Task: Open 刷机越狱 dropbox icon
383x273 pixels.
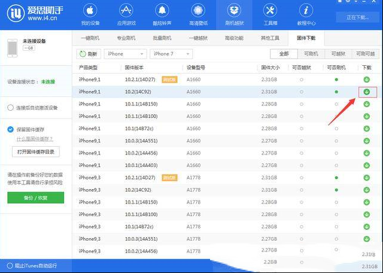Action: coord(234,11)
